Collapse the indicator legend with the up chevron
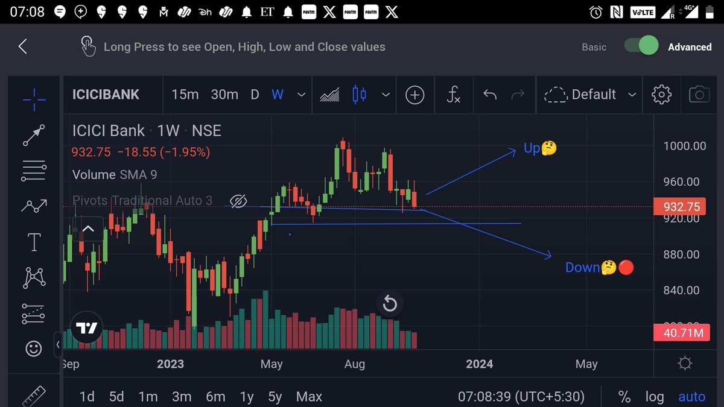The image size is (724, 407). 88,229
